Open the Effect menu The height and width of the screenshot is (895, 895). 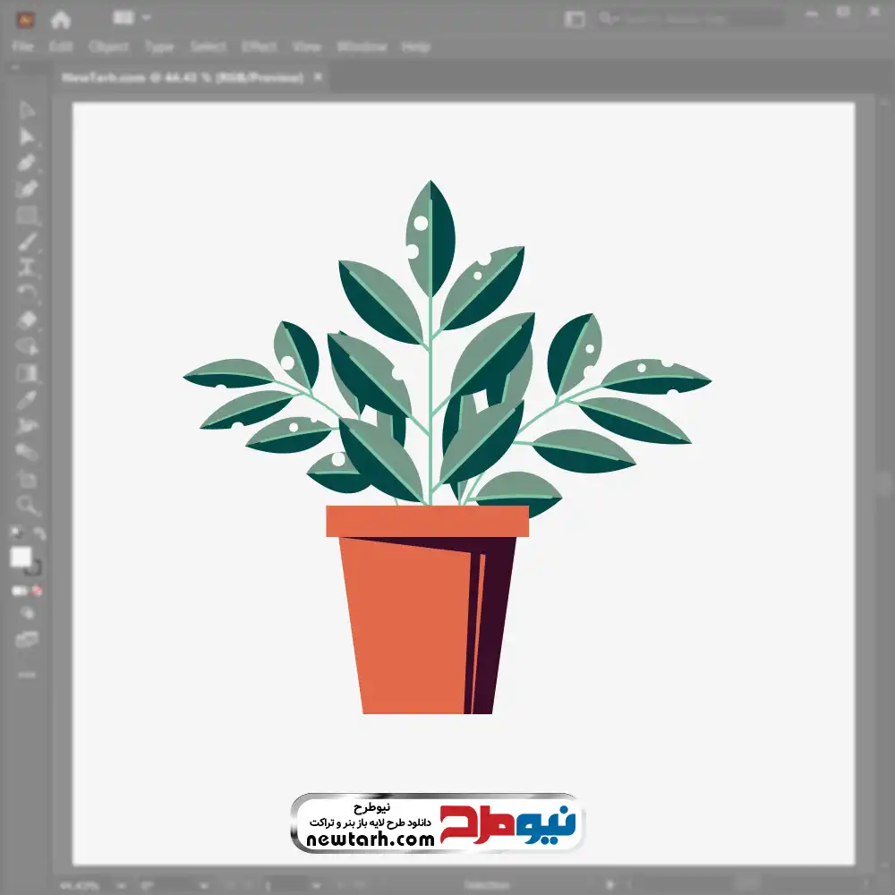(x=260, y=47)
